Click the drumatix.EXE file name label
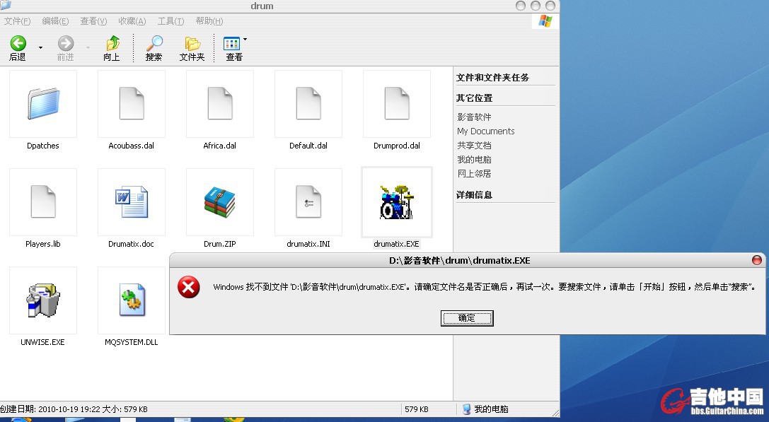 point(396,244)
